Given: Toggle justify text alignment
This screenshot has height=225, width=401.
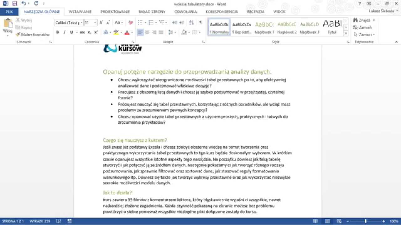Looking at the screenshot, I should coord(161,32).
